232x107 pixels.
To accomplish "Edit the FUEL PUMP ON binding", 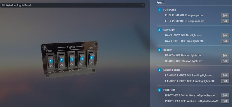I will pos(225,15).
